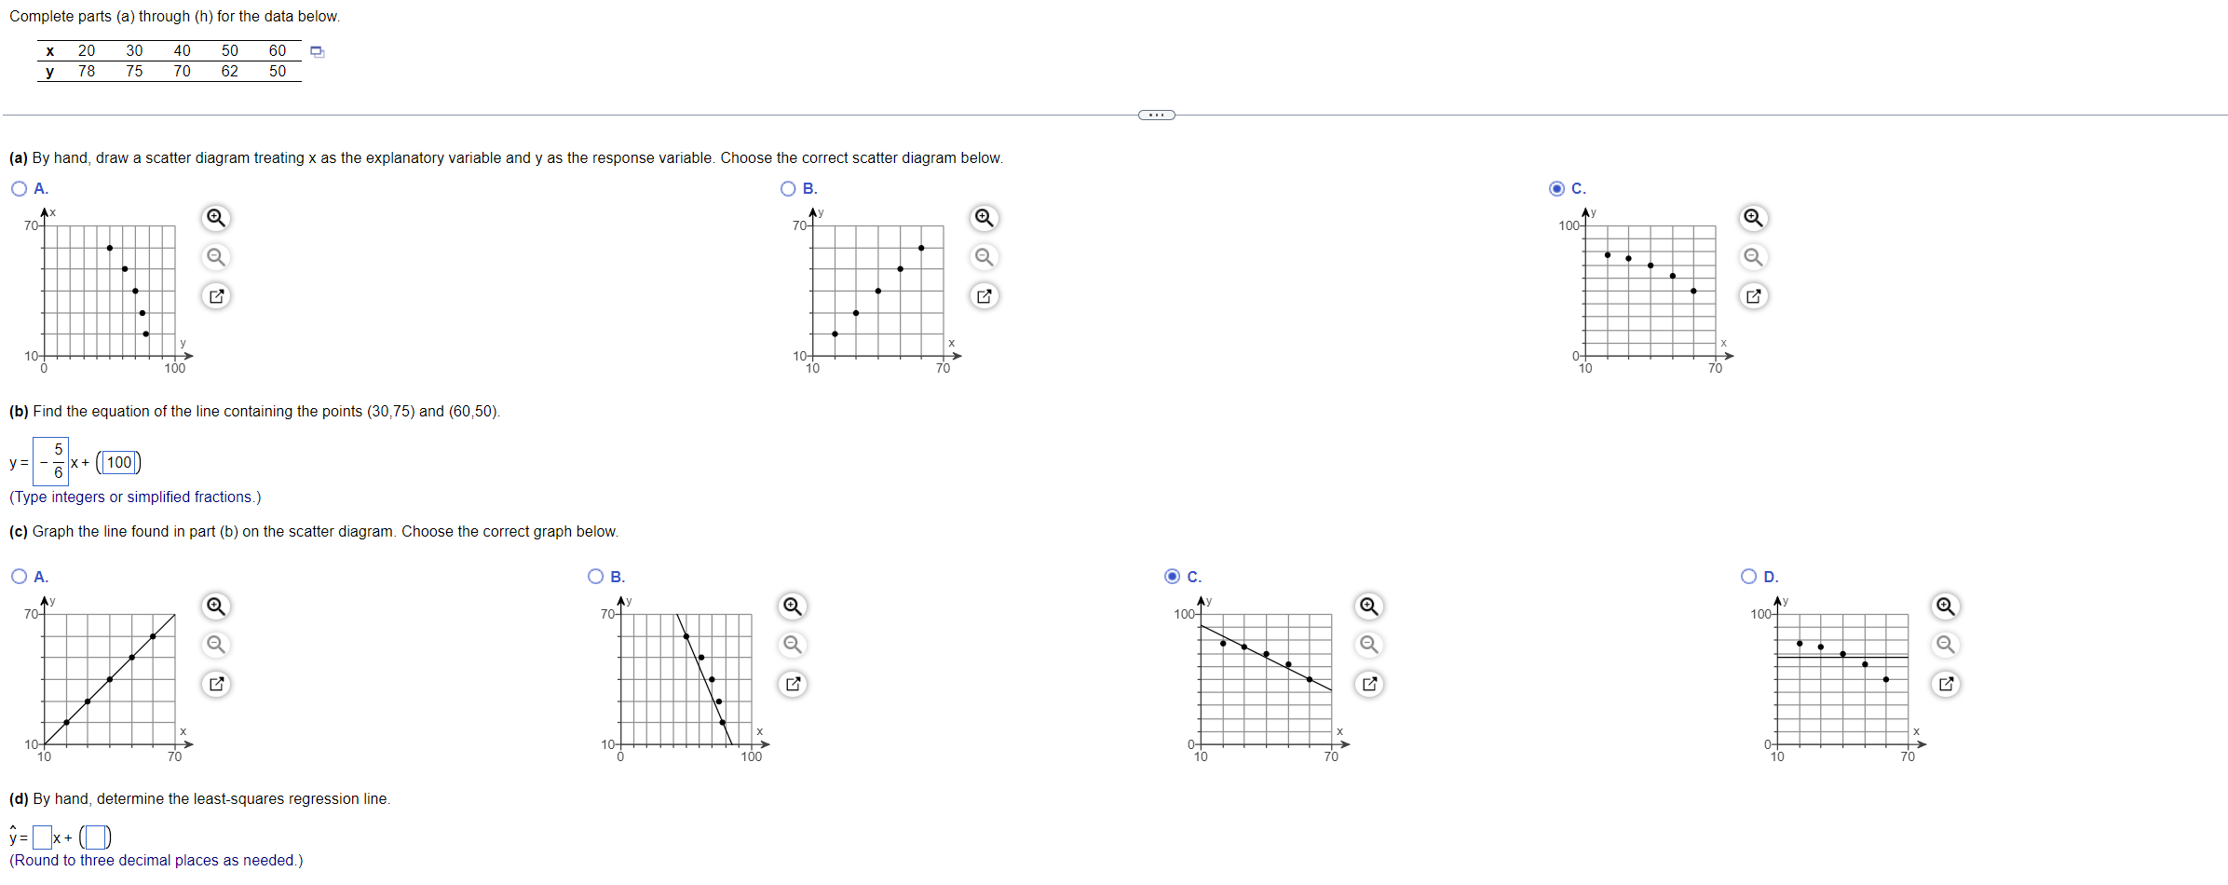
Task: Select answer D for part (c)
Action: tap(1747, 576)
